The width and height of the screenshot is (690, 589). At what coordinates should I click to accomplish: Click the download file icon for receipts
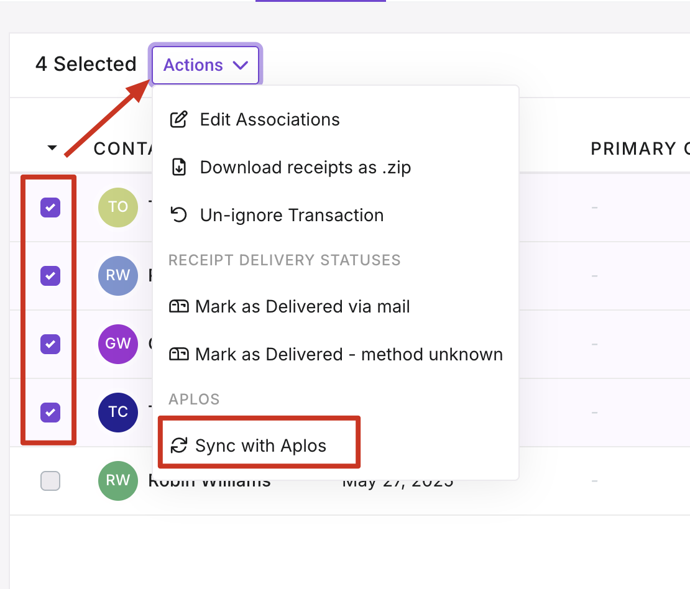tap(179, 167)
